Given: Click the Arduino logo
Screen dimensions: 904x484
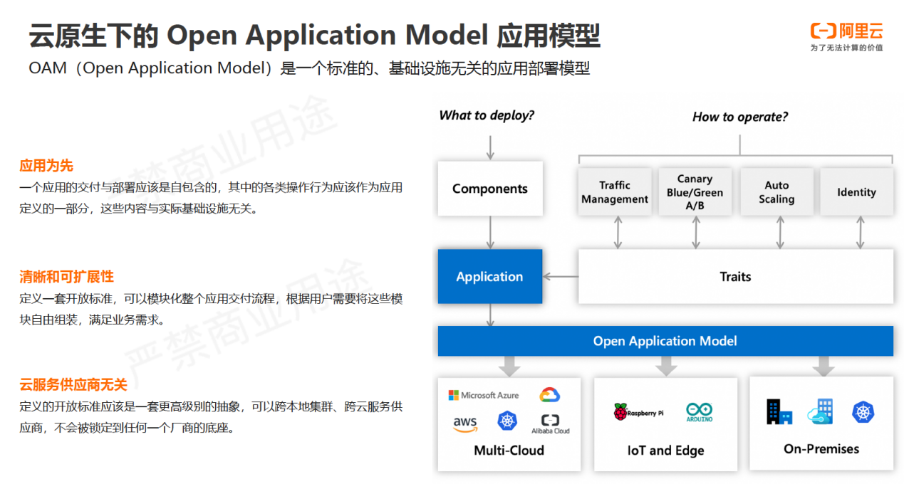Looking at the screenshot, I should point(699,412).
